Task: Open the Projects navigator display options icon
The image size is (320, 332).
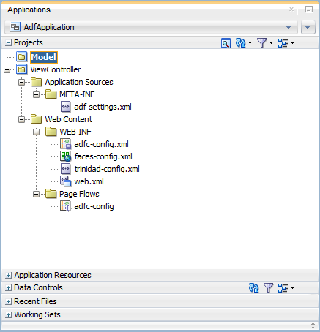Action: click(x=283, y=43)
